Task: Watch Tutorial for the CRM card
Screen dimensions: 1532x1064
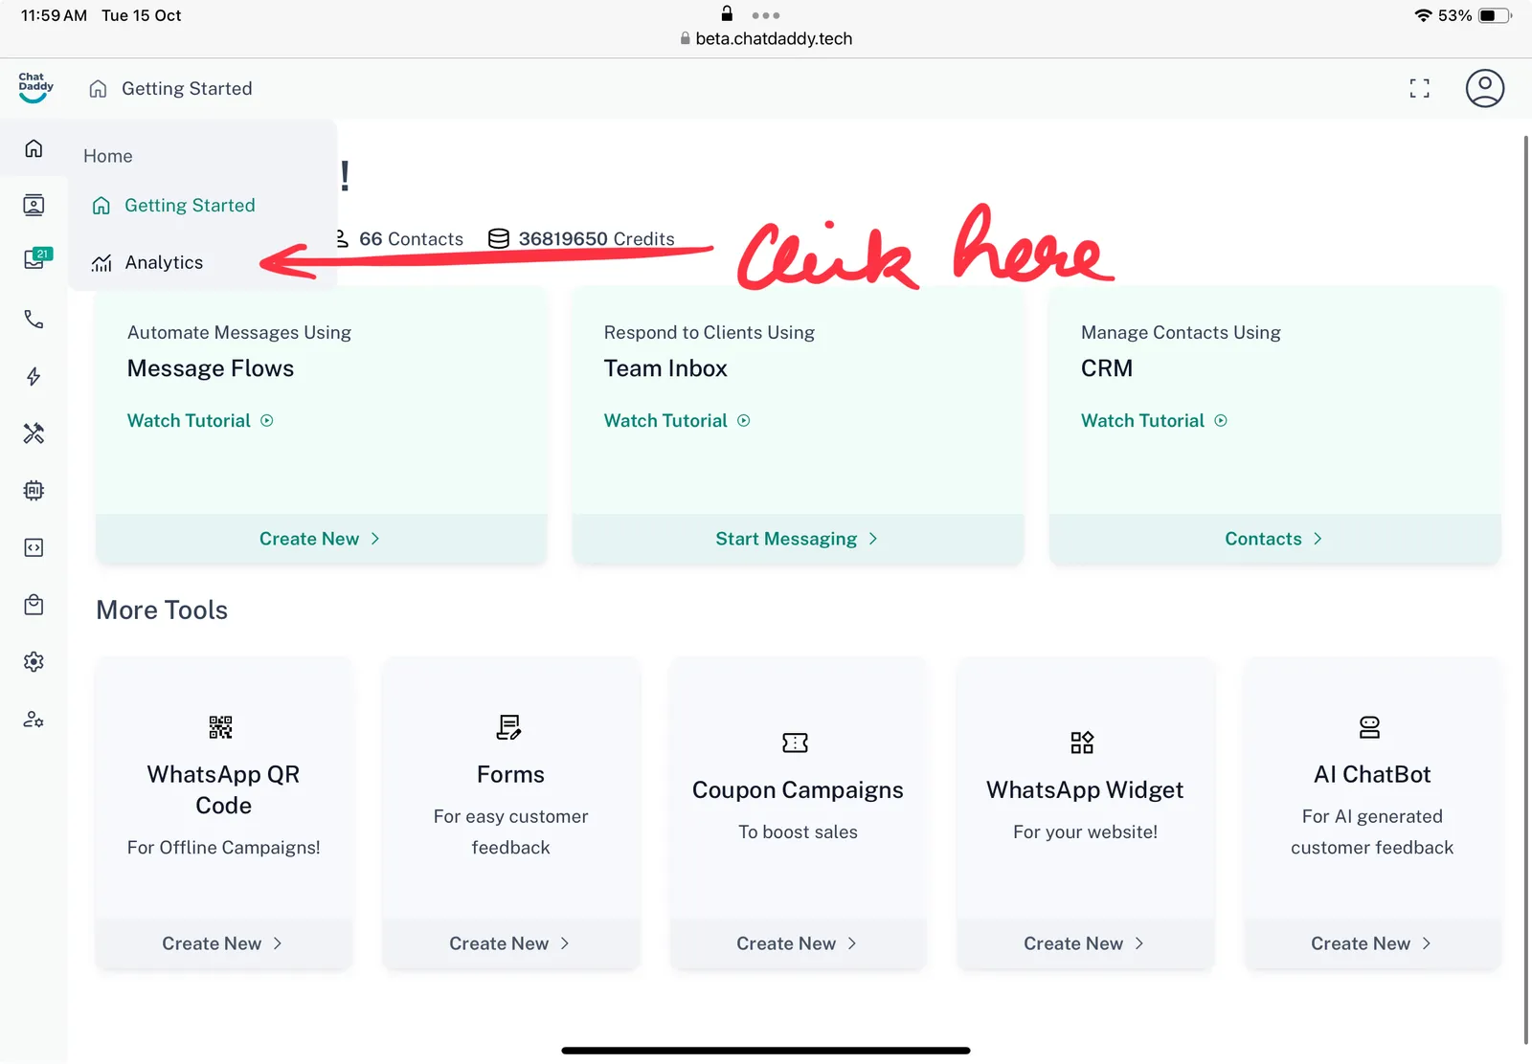Action: [1153, 421]
